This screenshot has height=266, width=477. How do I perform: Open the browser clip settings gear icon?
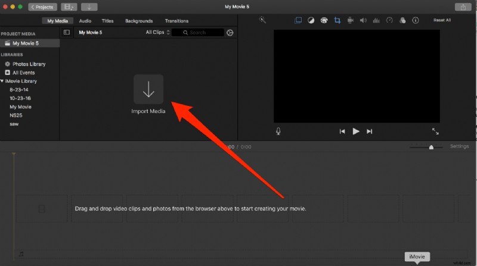click(230, 33)
